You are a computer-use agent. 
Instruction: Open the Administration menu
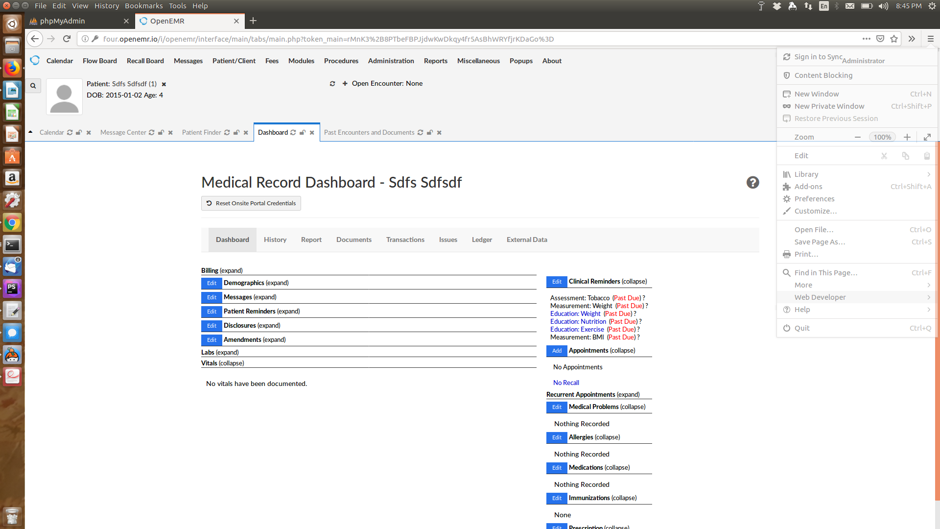pyautogui.click(x=391, y=61)
